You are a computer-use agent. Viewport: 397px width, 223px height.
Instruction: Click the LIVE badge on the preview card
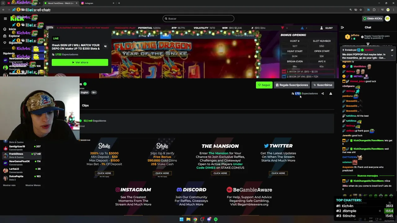[x=56, y=38]
